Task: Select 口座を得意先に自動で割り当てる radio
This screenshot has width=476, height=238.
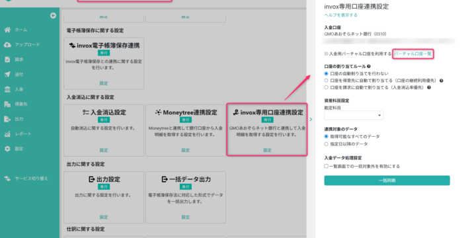Action: [x=327, y=81]
